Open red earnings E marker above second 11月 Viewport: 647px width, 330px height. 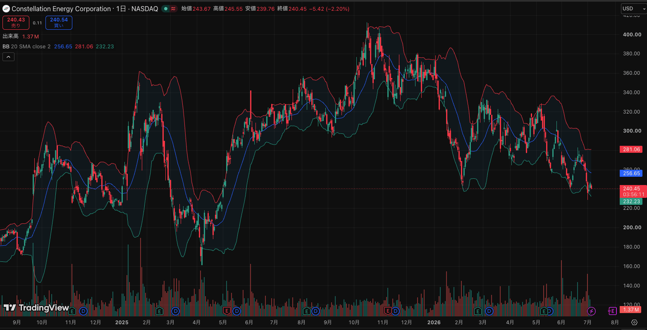(x=387, y=311)
